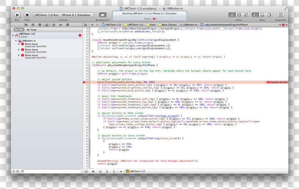The height and width of the screenshot is (189, 299).
Task: Open -adjustedHelpHotspotOriginForPhone method jump menu
Action: [x=224, y=25]
